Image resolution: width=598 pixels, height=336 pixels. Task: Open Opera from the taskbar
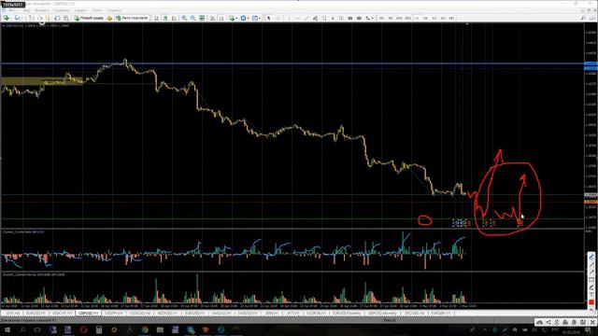click(x=83, y=329)
